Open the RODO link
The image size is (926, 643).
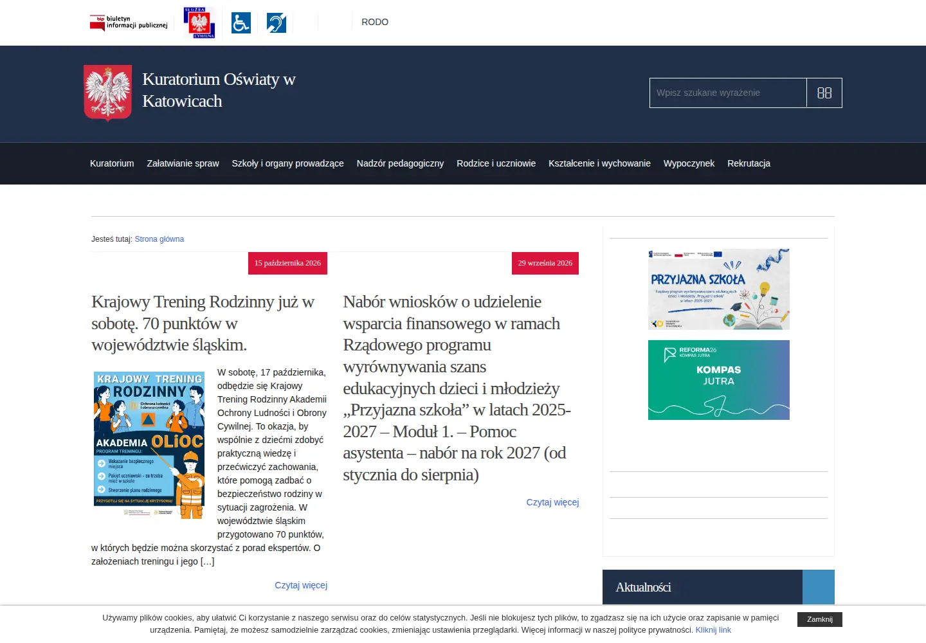coord(375,22)
